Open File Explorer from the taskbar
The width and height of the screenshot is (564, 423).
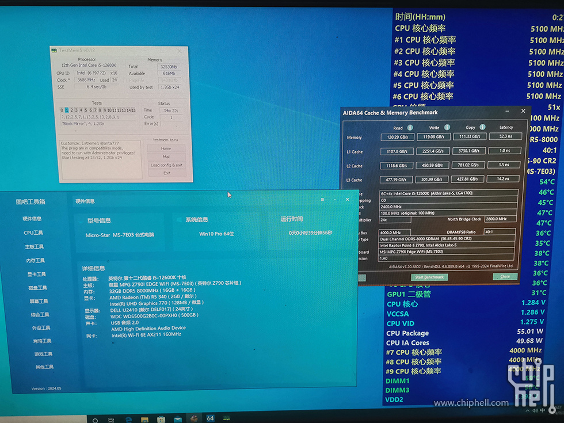pyautogui.click(x=144, y=420)
